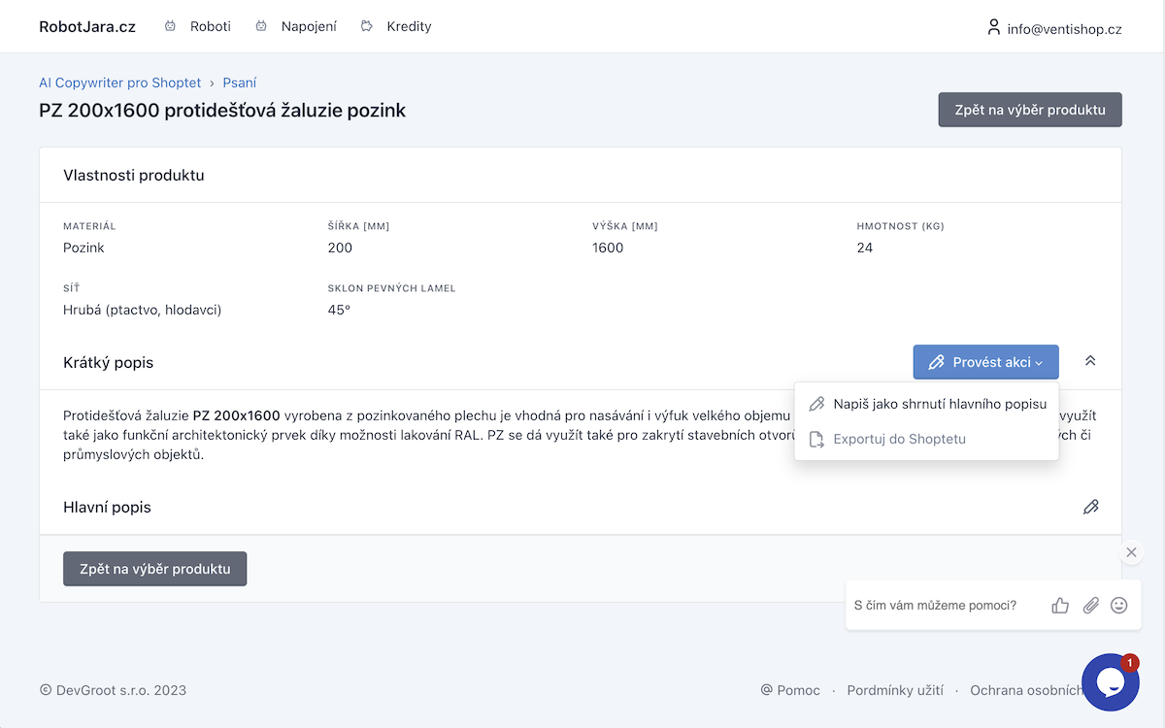Click the robot icon next to Roboti

click(171, 26)
